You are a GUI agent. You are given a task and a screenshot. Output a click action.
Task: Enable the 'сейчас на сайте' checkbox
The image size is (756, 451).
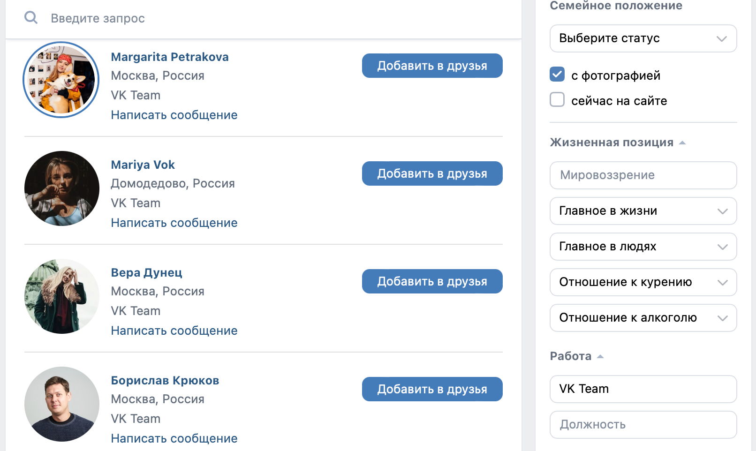coord(557,100)
